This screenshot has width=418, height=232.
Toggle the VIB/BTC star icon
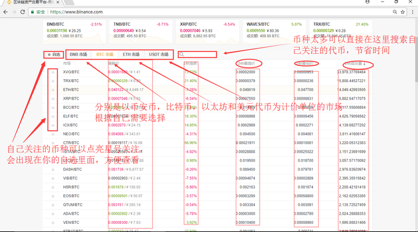[x=53, y=178]
